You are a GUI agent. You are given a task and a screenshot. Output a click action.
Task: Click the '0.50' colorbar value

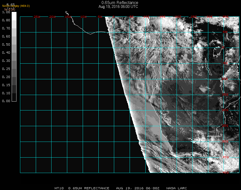point(6,45)
